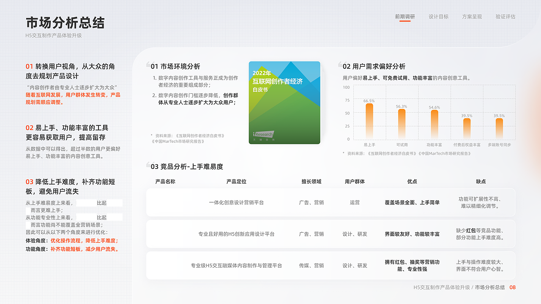Click the 市场分析总结 main title
This screenshot has height=304, width=541.
click(65, 23)
